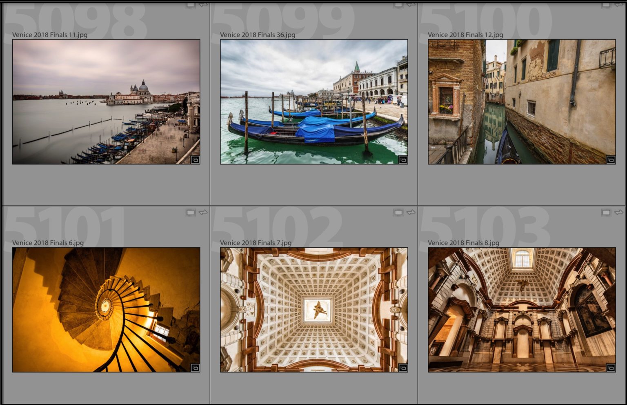Click the filename label Venice 2018 Finals 12.jpg
627x405 pixels.
(465, 35)
